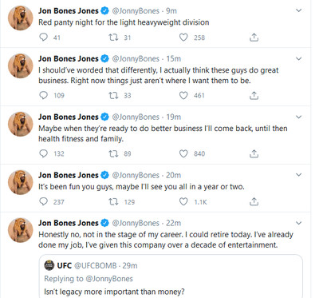
Task: Like the tweet posted 15m ago
Action: click(183, 95)
